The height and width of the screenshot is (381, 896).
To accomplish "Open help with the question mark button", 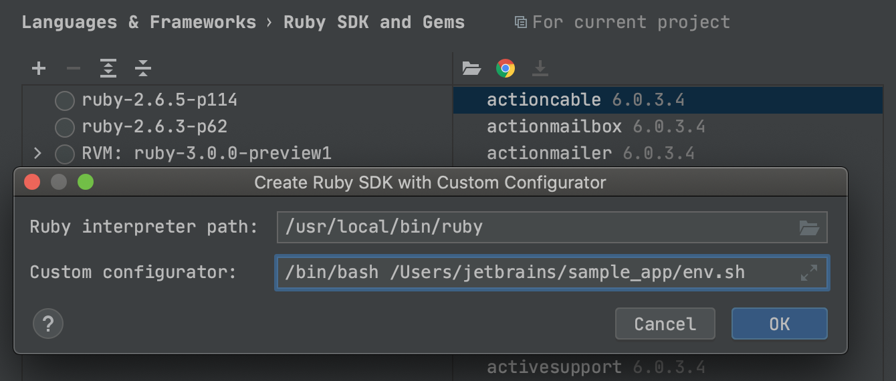I will (48, 324).
